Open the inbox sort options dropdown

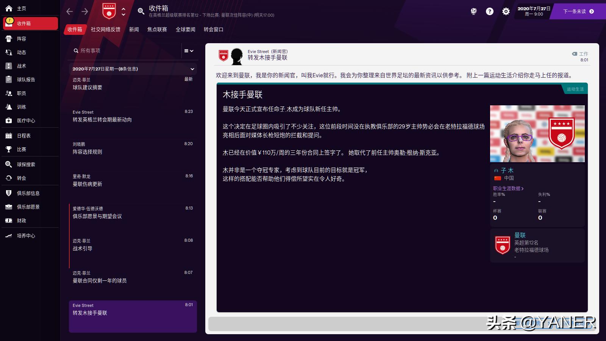tap(188, 50)
